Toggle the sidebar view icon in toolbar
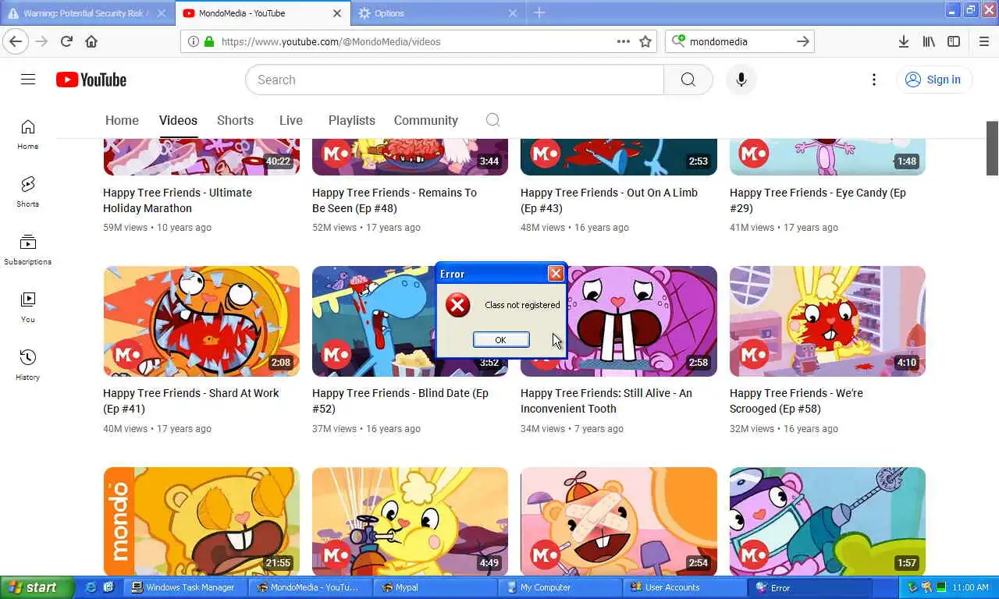Viewport: 999px width, 599px height. pyautogui.click(x=954, y=41)
